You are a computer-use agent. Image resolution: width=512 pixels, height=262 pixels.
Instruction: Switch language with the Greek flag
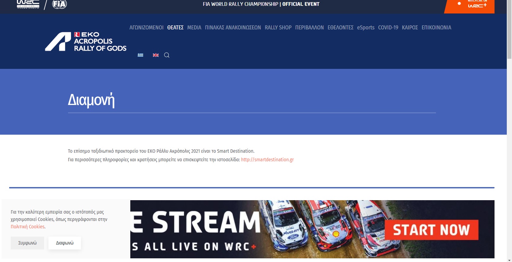pyautogui.click(x=140, y=55)
